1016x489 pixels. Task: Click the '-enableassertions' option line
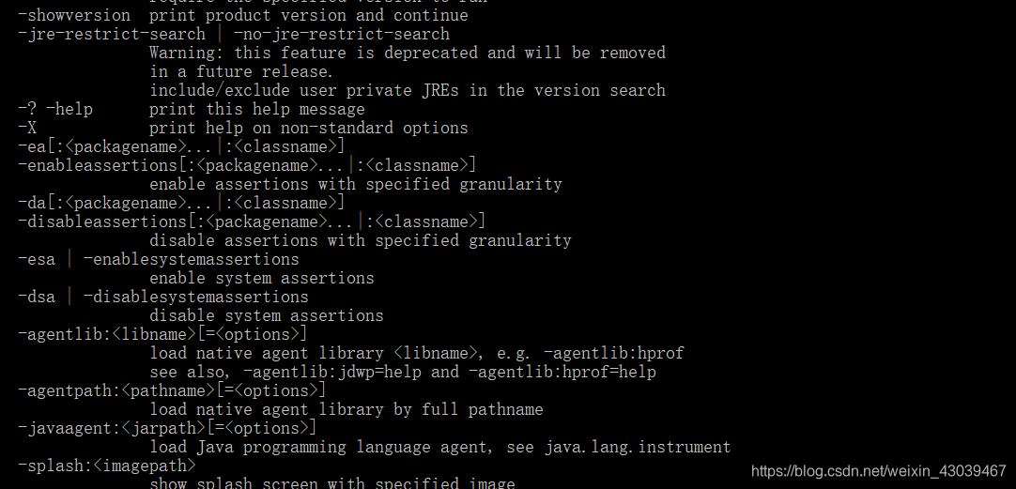pos(247,165)
